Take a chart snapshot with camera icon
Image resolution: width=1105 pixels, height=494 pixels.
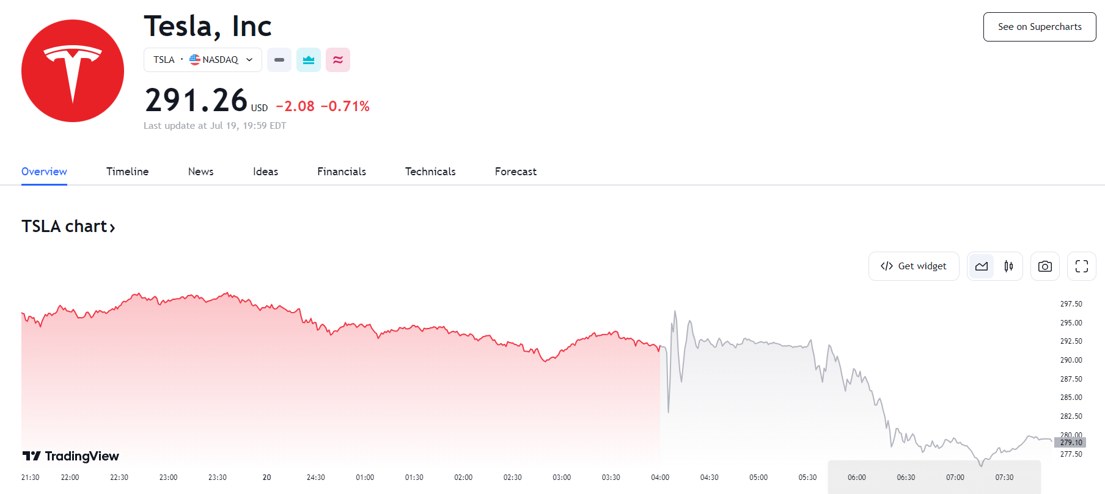click(x=1045, y=266)
